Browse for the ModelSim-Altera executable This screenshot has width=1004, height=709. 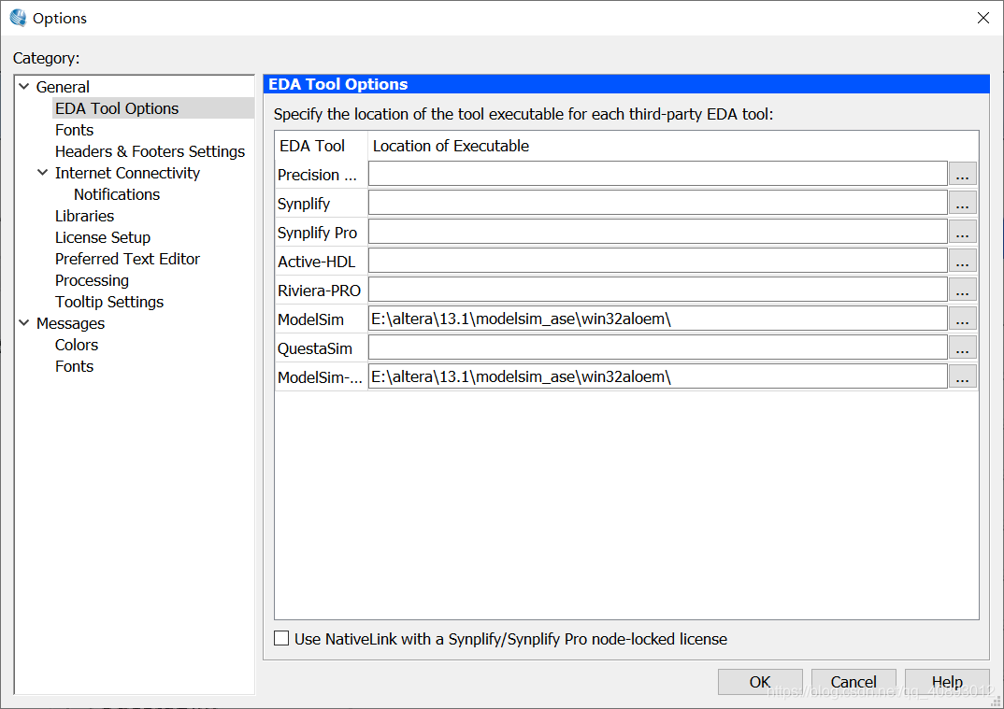click(962, 376)
